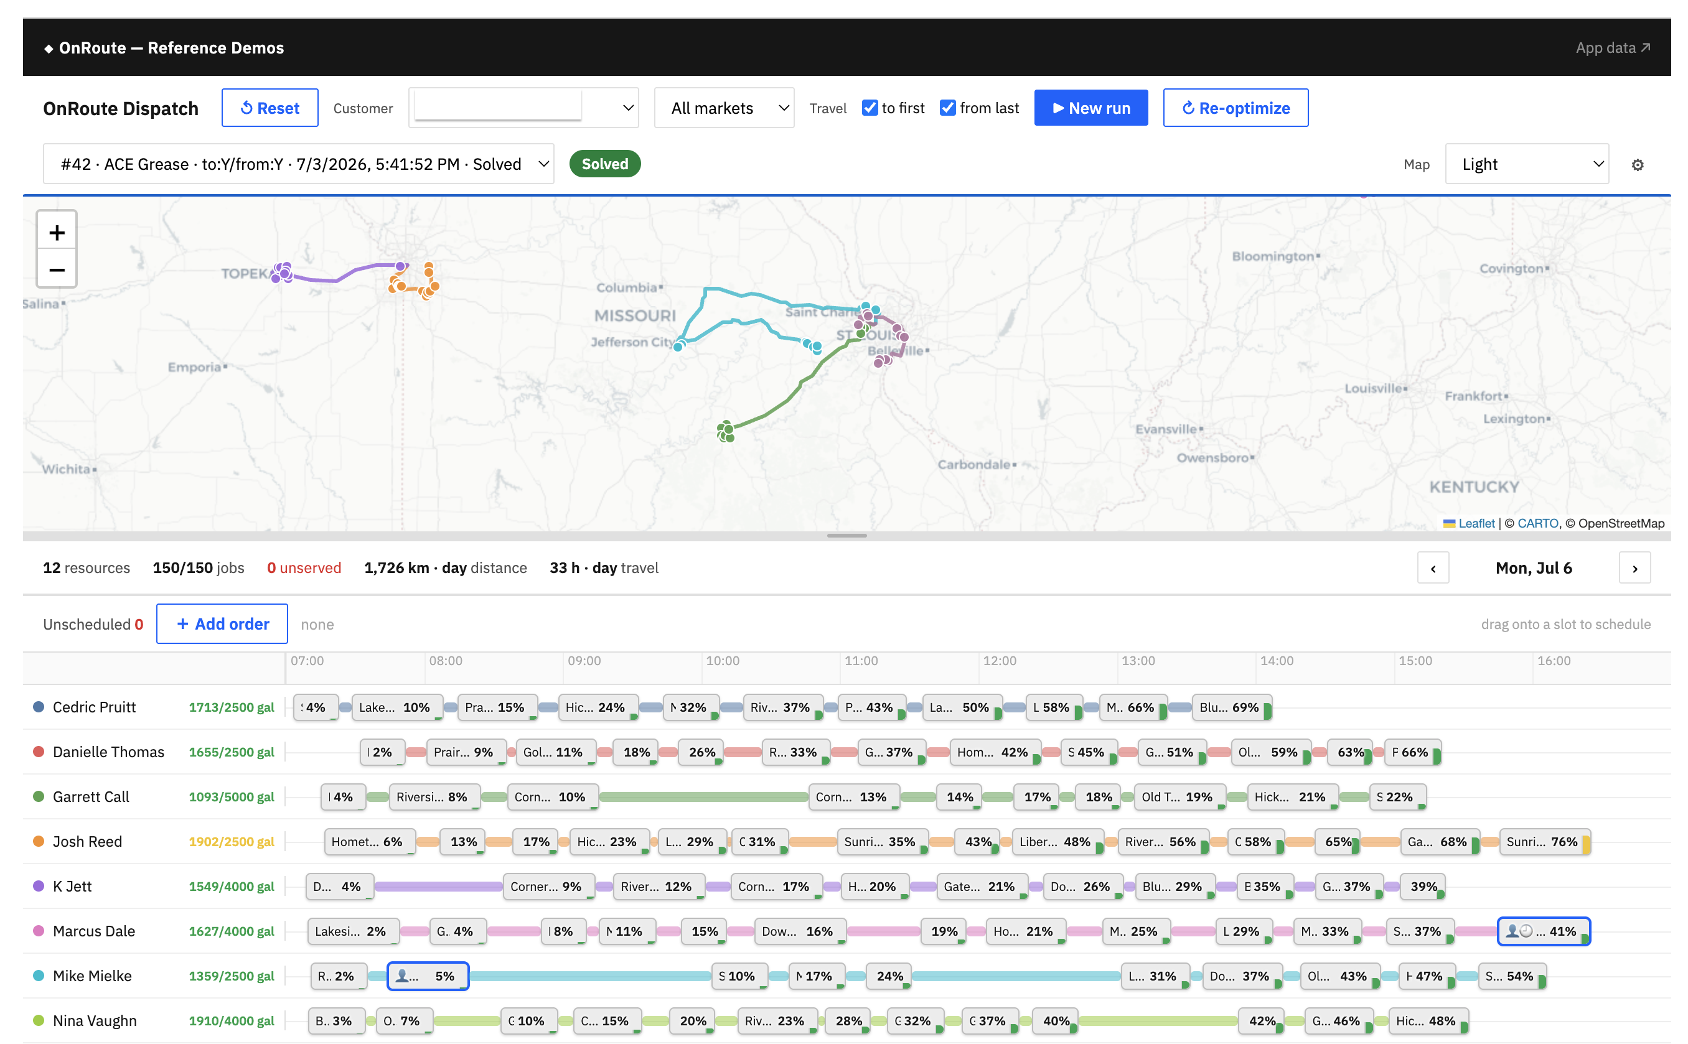The height and width of the screenshot is (1044, 1688).
Task: Open the map settings gear icon
Action: pos(1637,164)
